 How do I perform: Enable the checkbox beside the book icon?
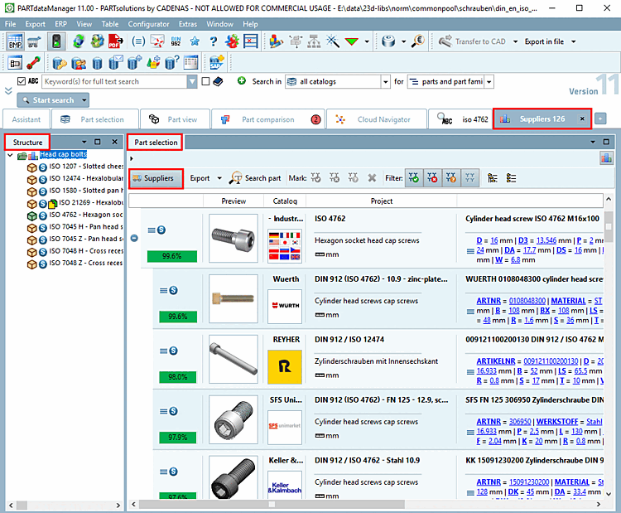205,81
